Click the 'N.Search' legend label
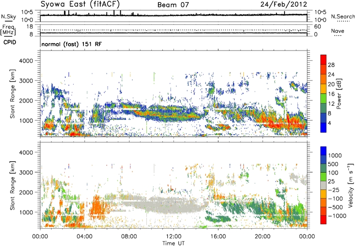This screenshot has height=246, width=355. tap(343, 16)
